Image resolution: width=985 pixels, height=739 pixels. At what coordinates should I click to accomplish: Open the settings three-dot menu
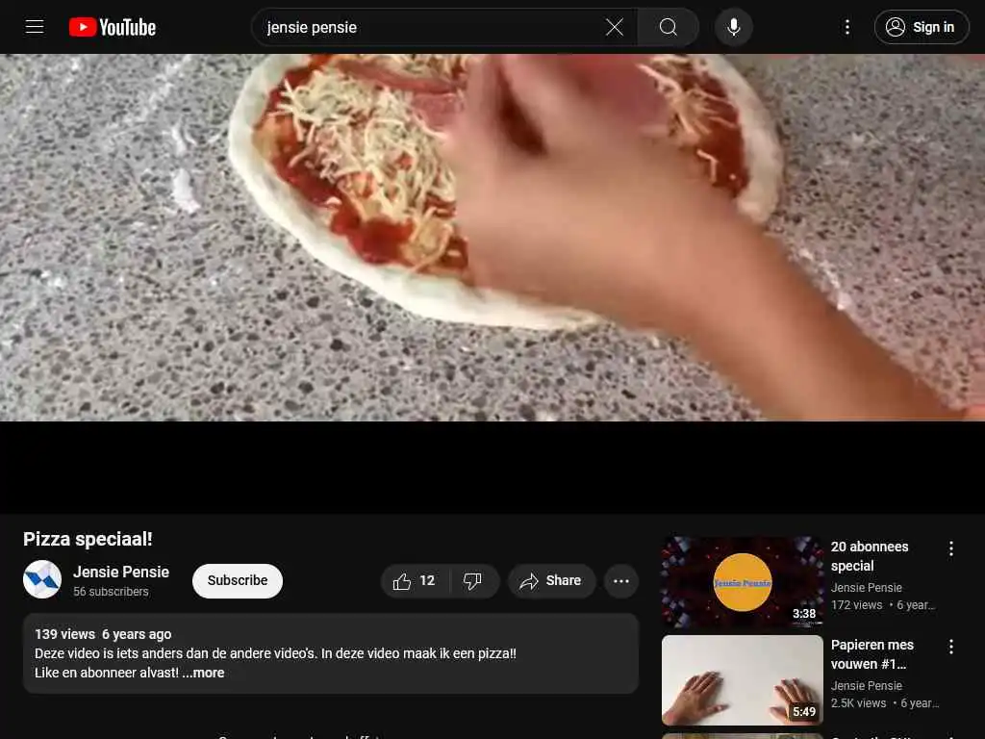click(846, 27)
